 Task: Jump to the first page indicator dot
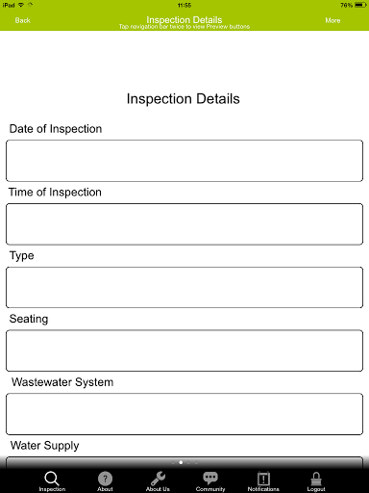point(173,462)
